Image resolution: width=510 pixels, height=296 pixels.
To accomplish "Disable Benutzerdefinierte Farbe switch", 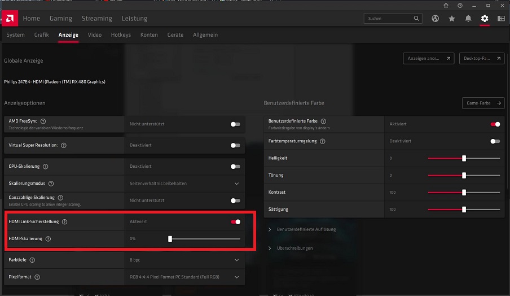I will (x=495, y=124).
